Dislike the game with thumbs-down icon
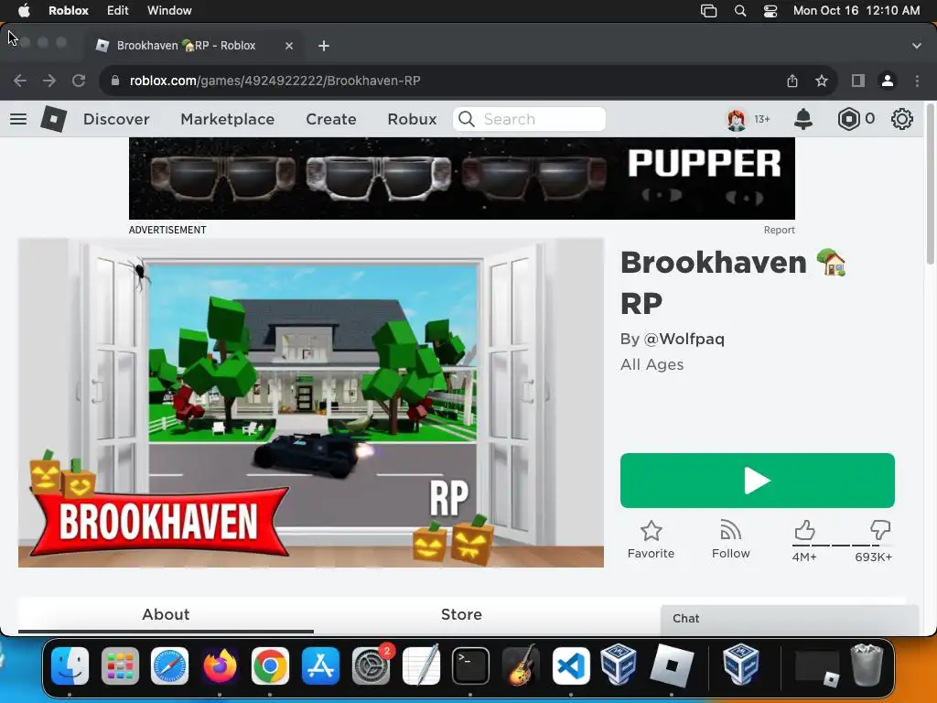The width and height of the screenshot is (937, 703). point(880,530)
